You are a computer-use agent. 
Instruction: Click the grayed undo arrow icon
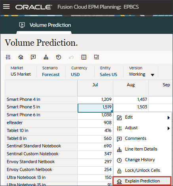tap(71, 57)
